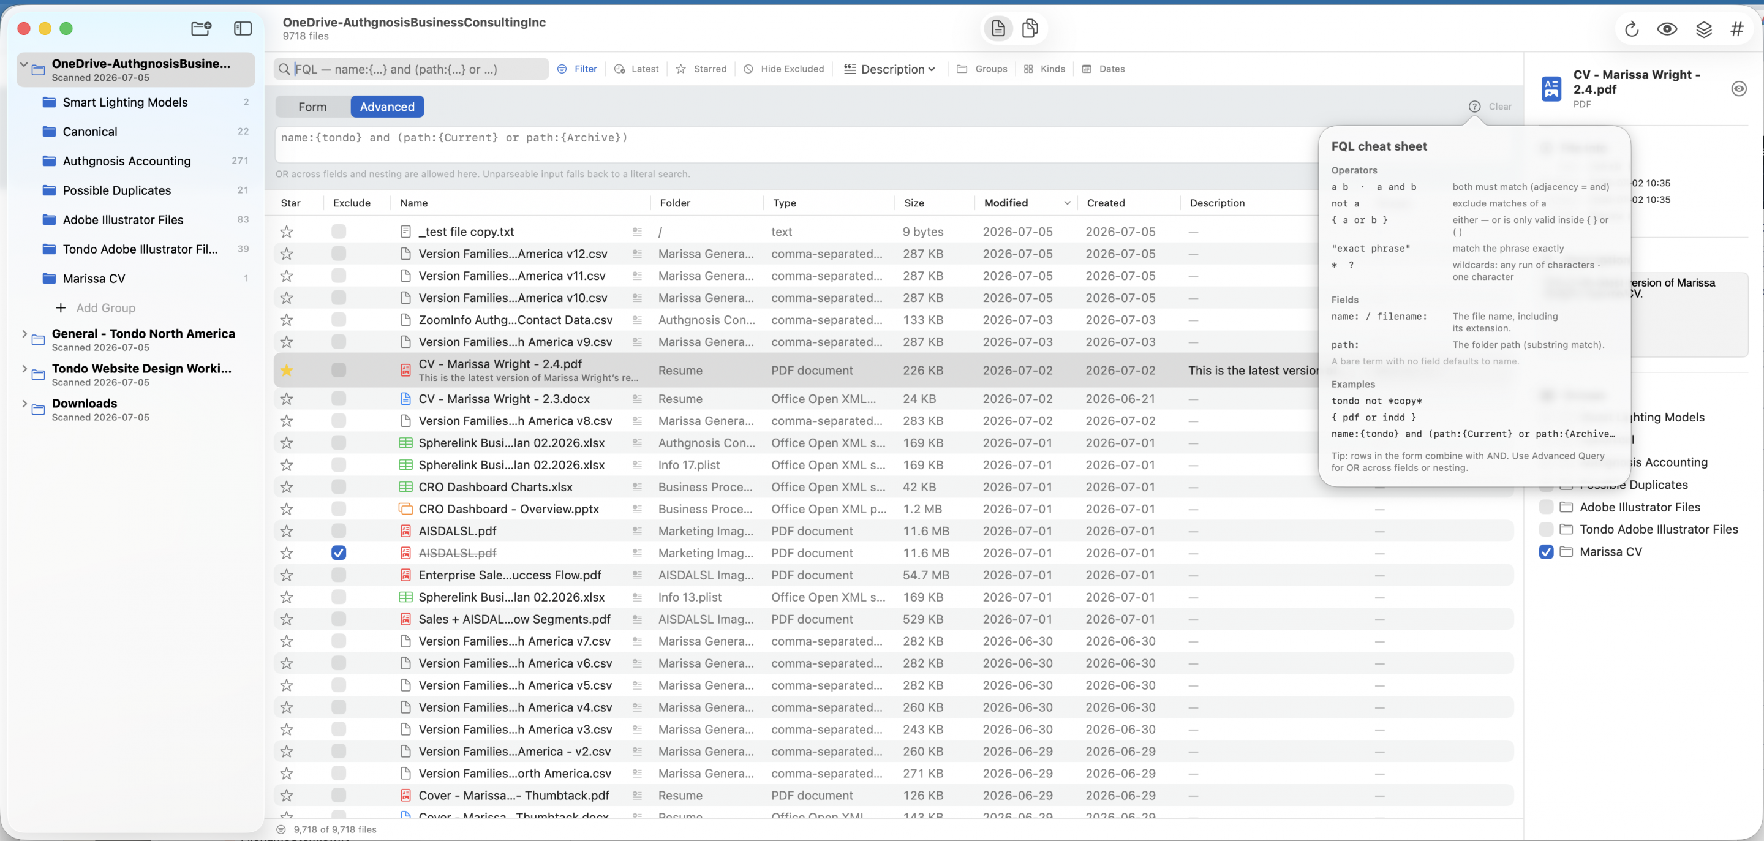Star the Cover - Marissa... Thumbtack.pdf row
The width and height of the screenshot is (1764, 841).
(286, 795)
